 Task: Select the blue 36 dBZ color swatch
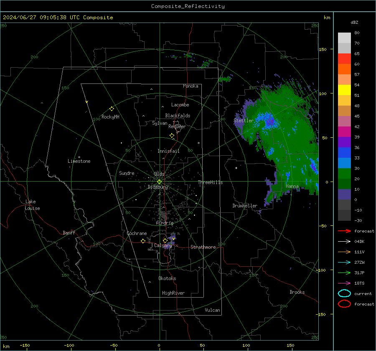coord(344,152)
